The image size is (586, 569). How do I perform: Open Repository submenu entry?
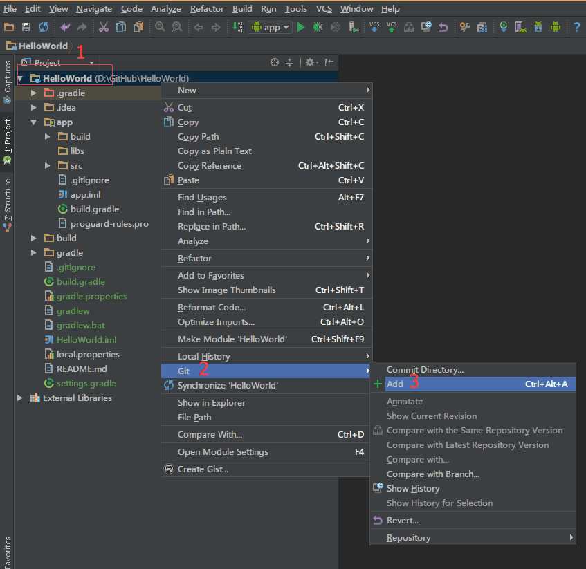point(473,538)
